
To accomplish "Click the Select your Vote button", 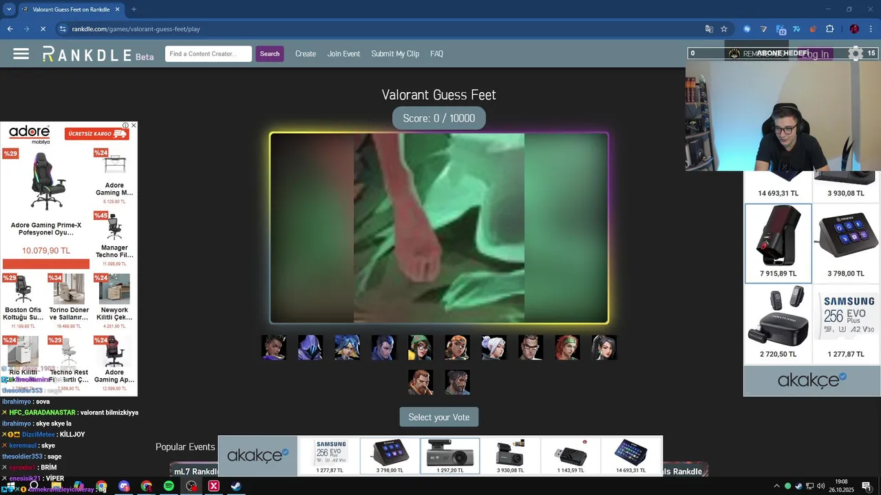I will [438, 417].
